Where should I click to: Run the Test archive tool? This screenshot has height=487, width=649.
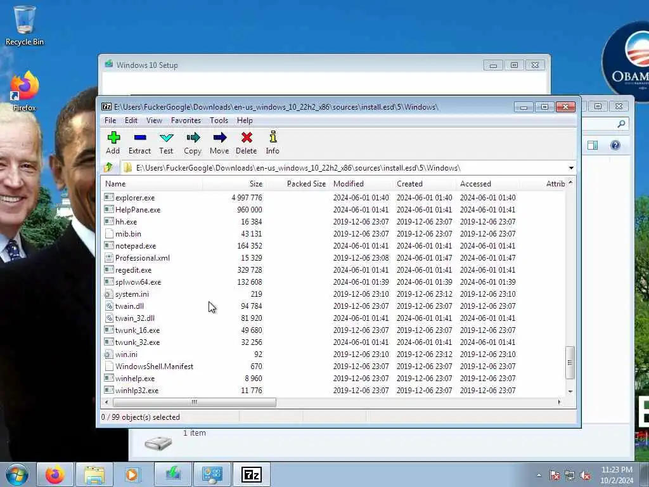pos(166,143)
